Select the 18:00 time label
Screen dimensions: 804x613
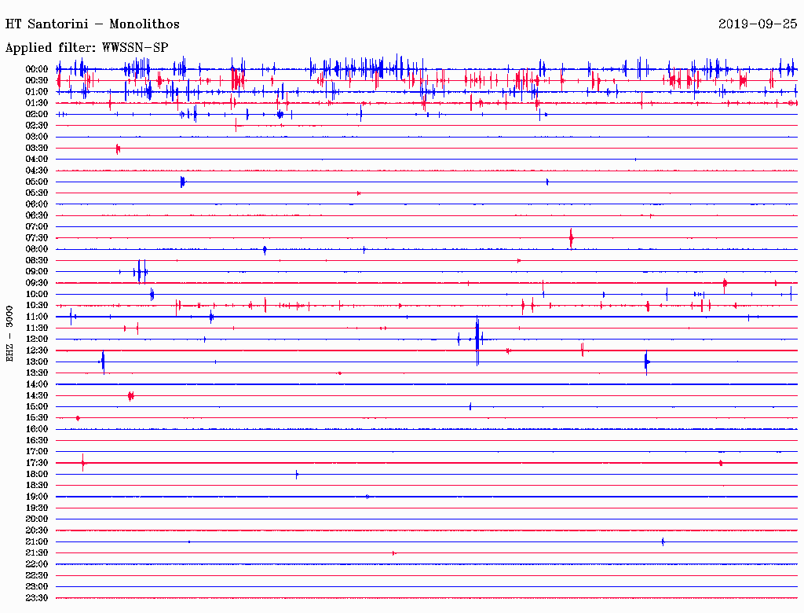click(x=37, y=475)
